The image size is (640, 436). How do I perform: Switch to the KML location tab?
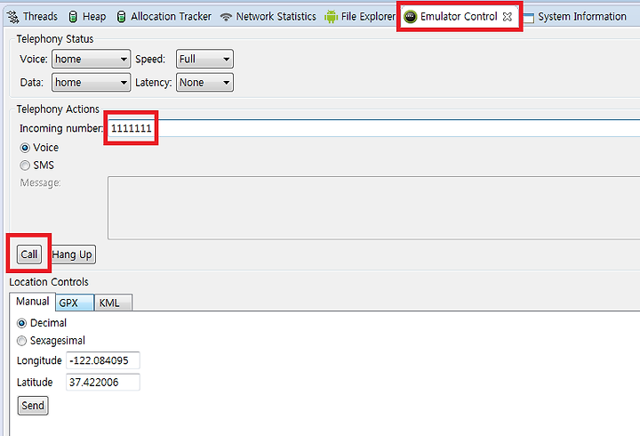pos(113,303)
